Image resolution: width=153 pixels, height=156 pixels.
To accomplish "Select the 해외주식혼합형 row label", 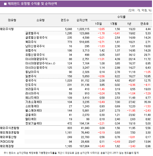I will click(10, 128).
